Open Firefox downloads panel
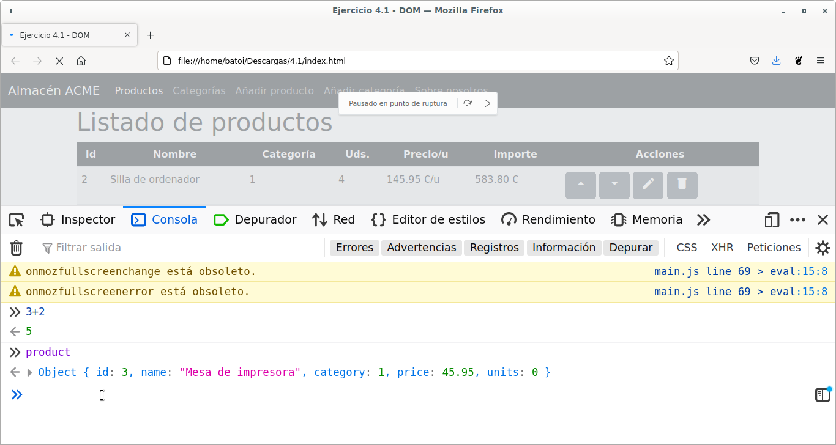Screen dimensions: 836x445 point(776,61)
